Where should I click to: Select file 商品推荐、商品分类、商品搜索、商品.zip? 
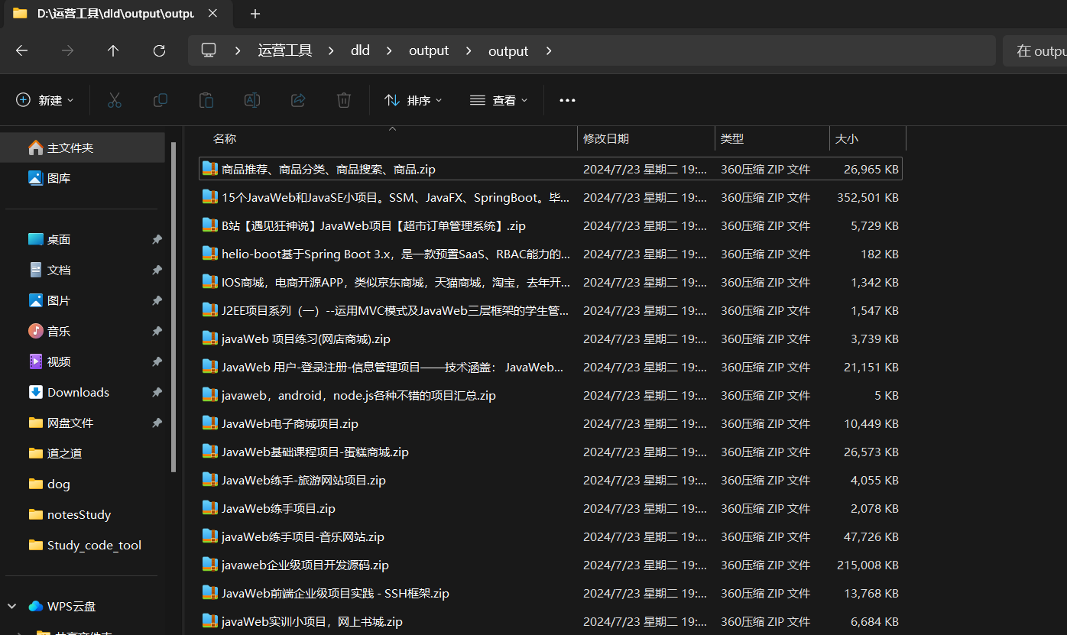click(x=550, y=169)
